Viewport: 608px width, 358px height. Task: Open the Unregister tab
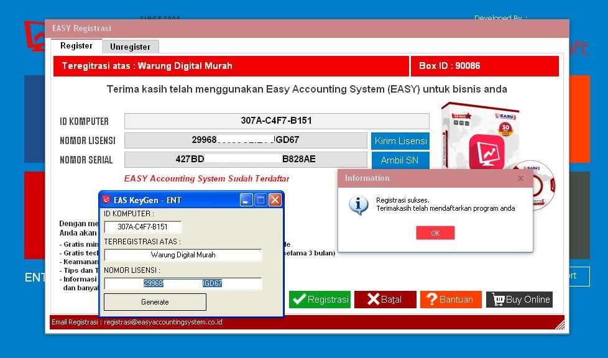point(130,47)
